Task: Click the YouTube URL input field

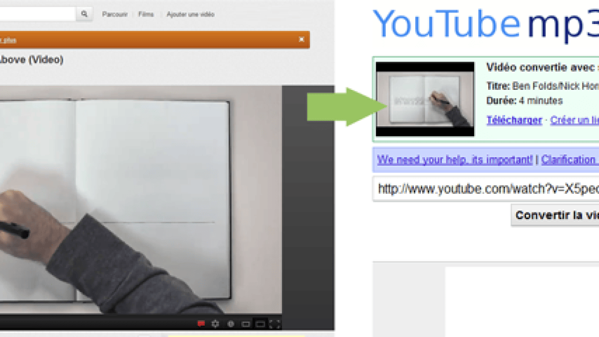Action: [486, 189]
